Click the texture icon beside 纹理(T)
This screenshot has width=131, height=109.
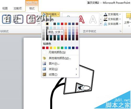44,74
